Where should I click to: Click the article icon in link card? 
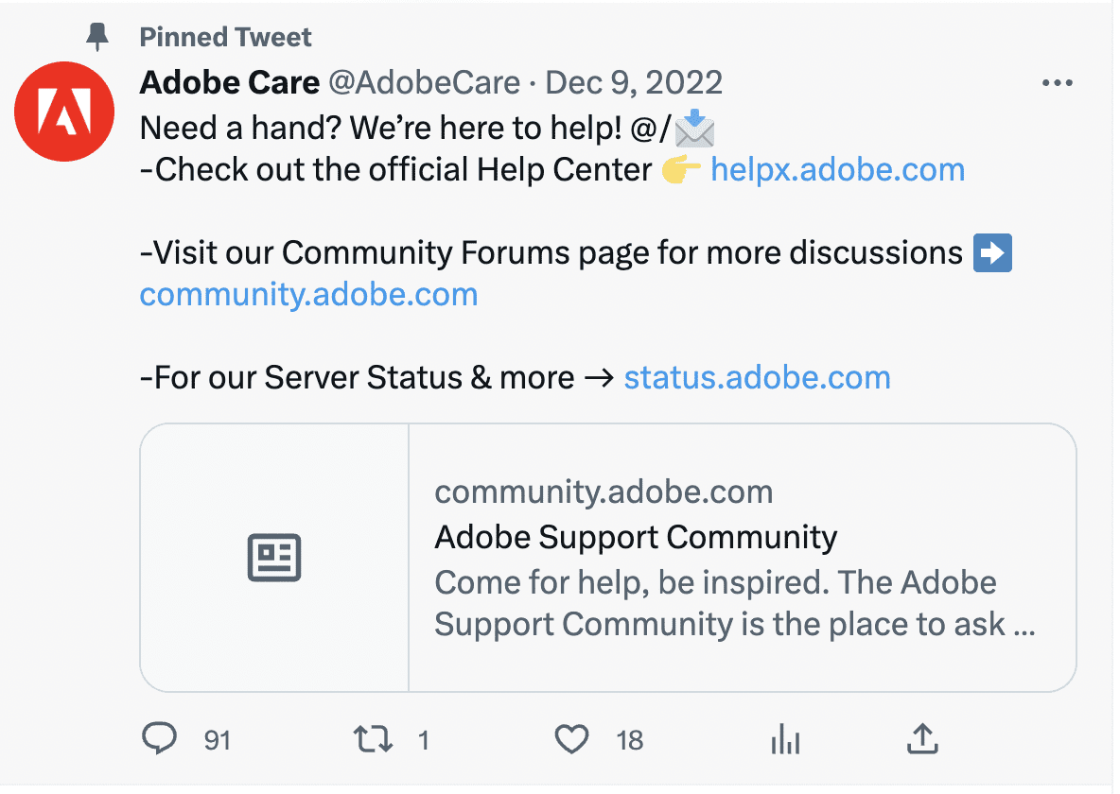click(x=274, y=558)
